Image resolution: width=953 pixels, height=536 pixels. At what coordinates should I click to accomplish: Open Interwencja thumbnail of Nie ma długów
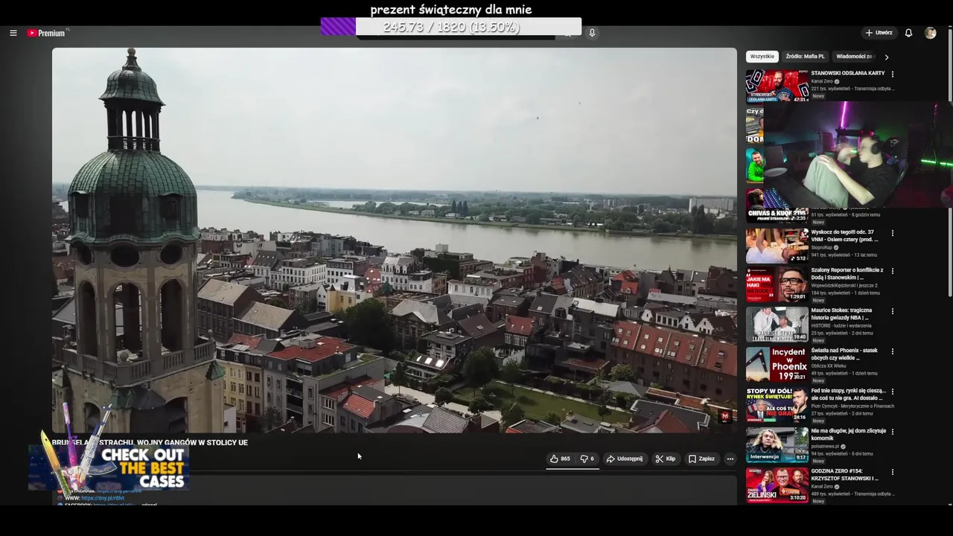[x=777, y=445]
